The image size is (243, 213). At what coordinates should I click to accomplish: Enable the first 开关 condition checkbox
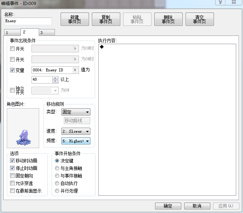[x=12, y=49]
